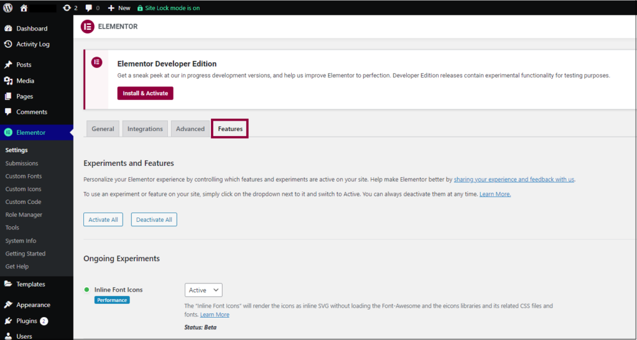Screen dimensions: 637x340
Task: Open the updates icon showing 2
Action: (70, 7)
